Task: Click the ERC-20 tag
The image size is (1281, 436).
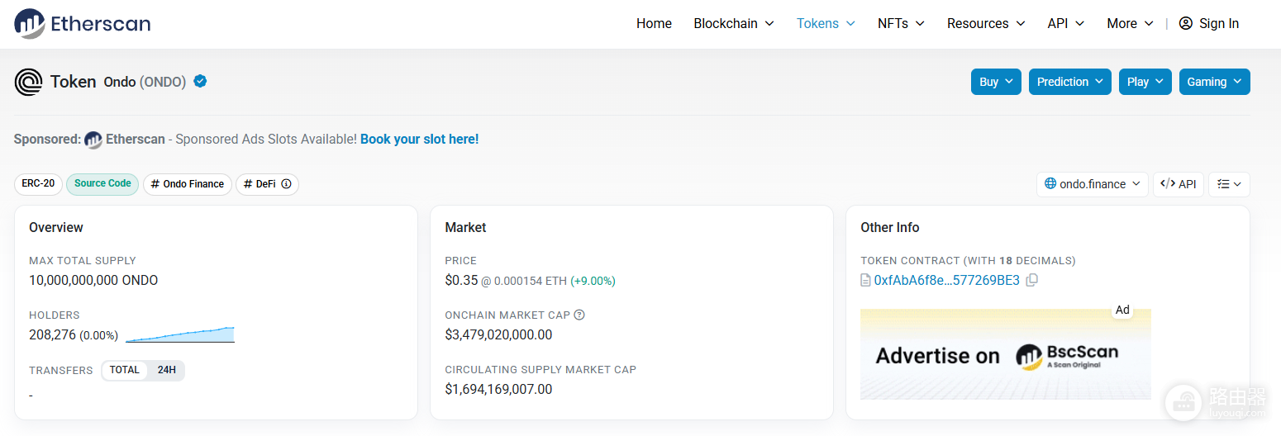Action: (38, 183)
